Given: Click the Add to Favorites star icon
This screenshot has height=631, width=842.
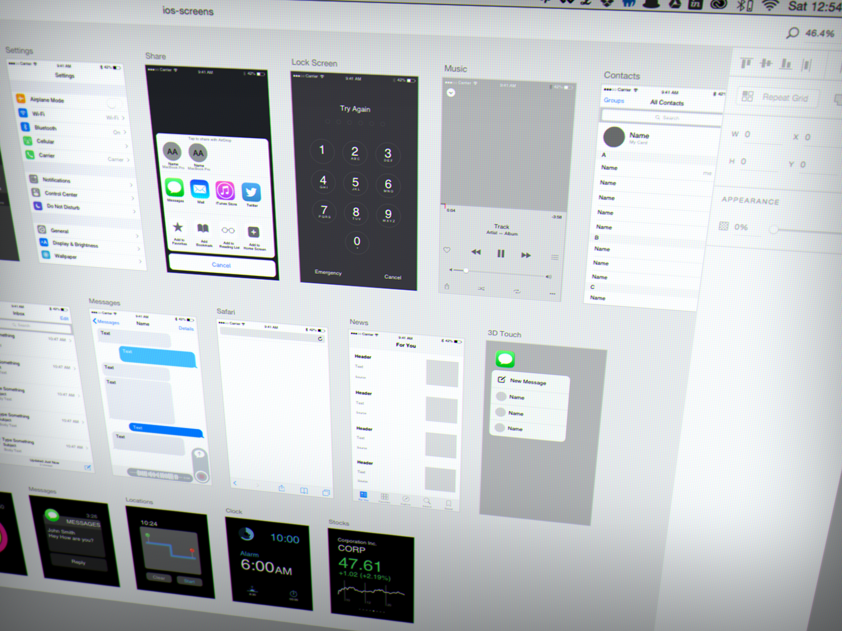Looking at the screenshot, I should tap(178, 227).
